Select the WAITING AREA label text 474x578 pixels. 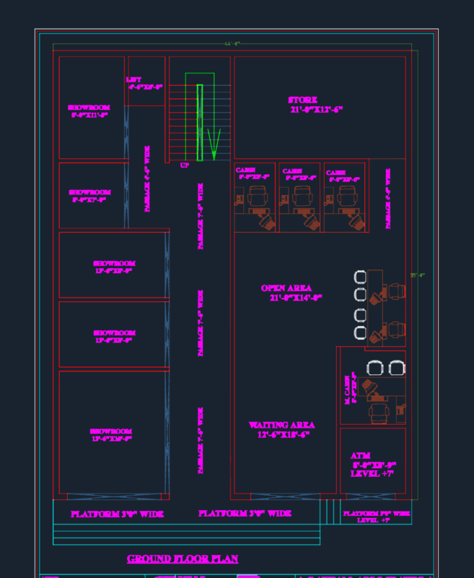click(282, 425)
